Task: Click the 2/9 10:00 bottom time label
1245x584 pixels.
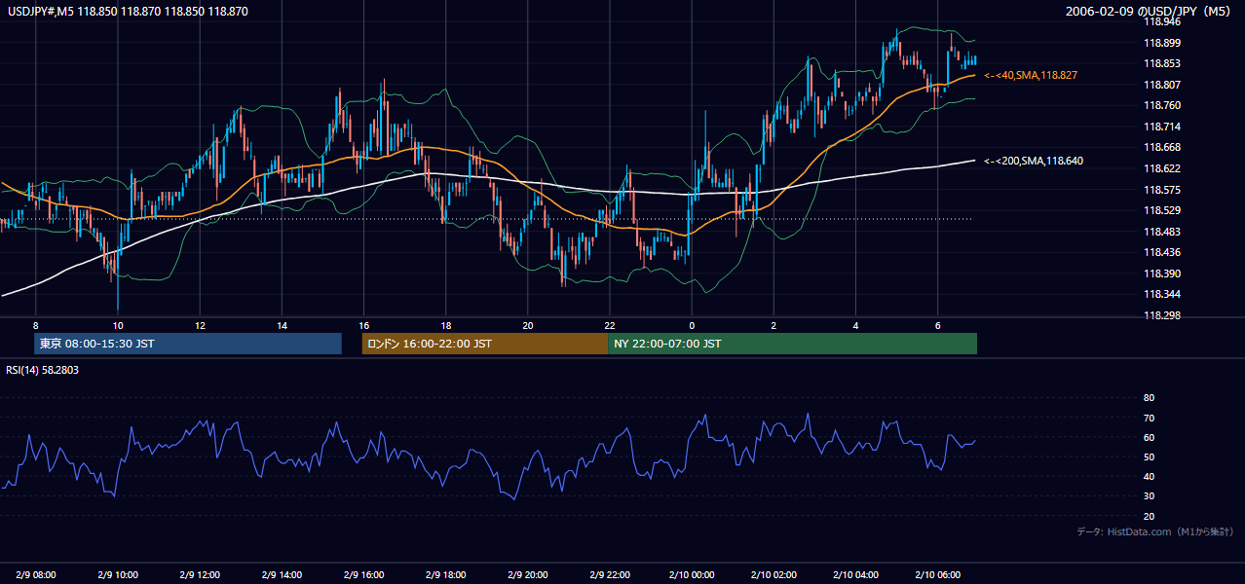Action: pos(117,574)
